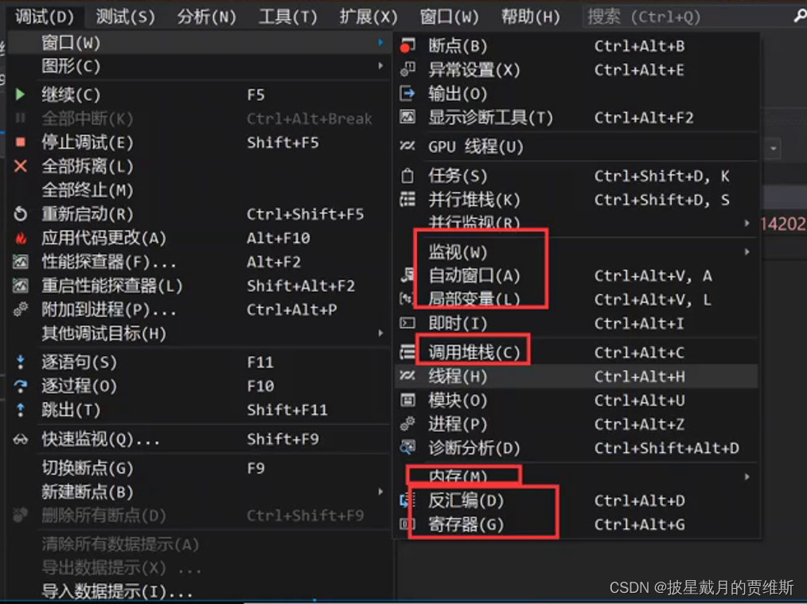Expand the 图形(C) submenu arrow

381,66
